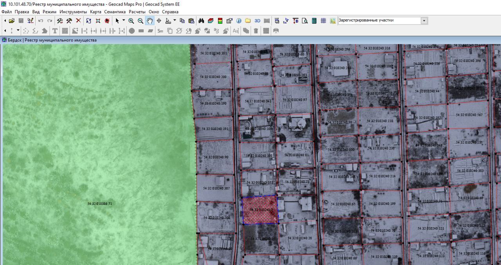This screenshot has height=265, width=501.
Task: Open the Карта menu
Action: 96,12
